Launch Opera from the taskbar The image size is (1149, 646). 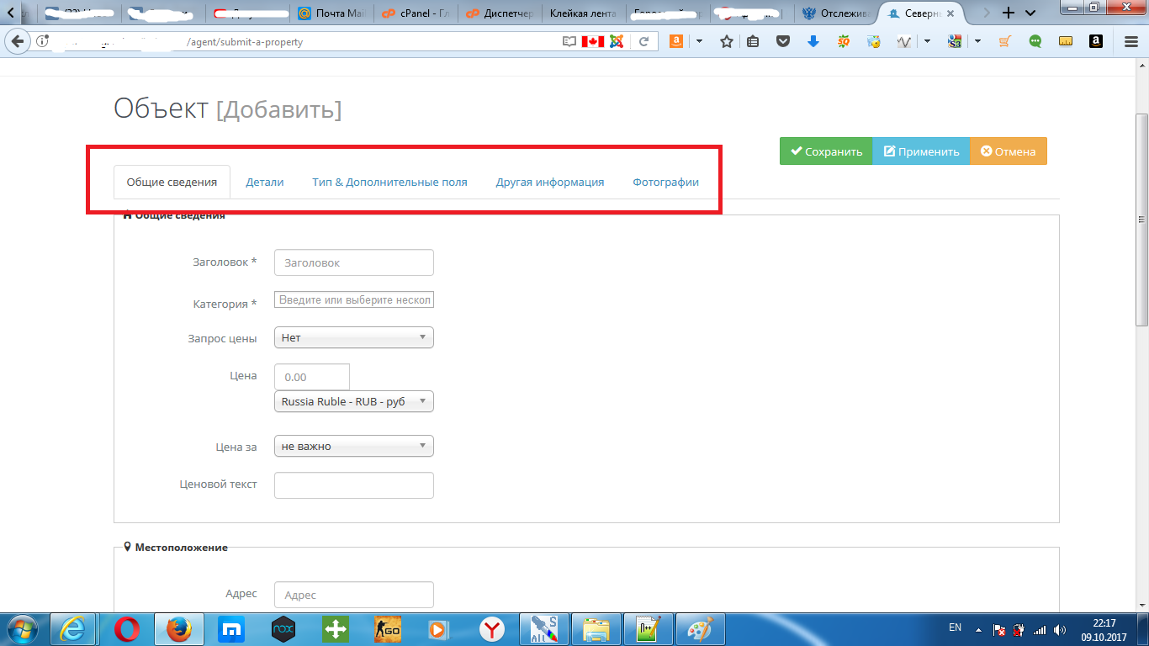pos(128,628)
